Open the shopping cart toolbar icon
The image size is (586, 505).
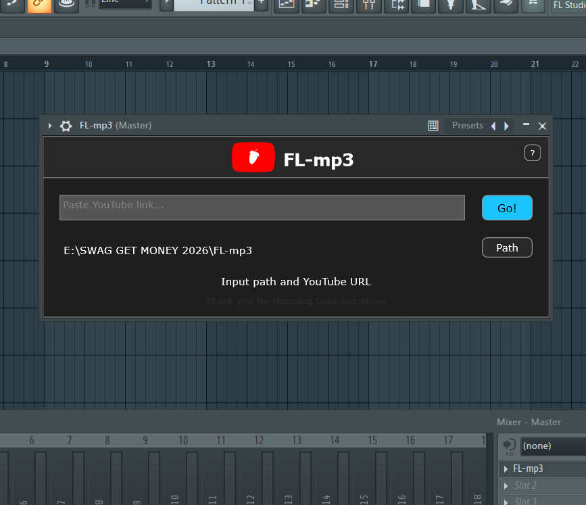533,5
